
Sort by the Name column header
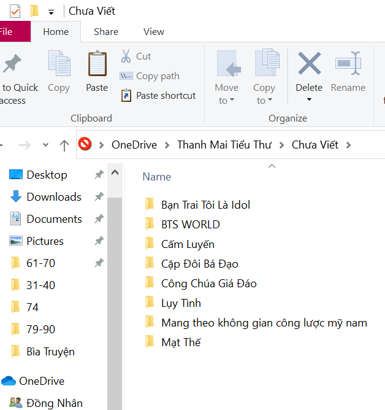click(157, 177)
